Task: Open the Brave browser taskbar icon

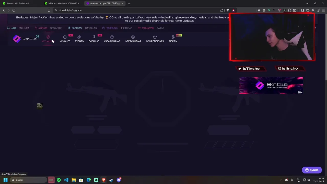Action: [103, 180]
